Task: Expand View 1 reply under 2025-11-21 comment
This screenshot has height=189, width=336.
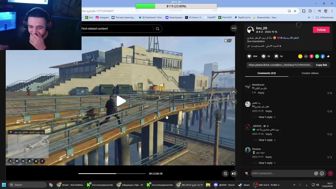Action: [x=267, y=117]
